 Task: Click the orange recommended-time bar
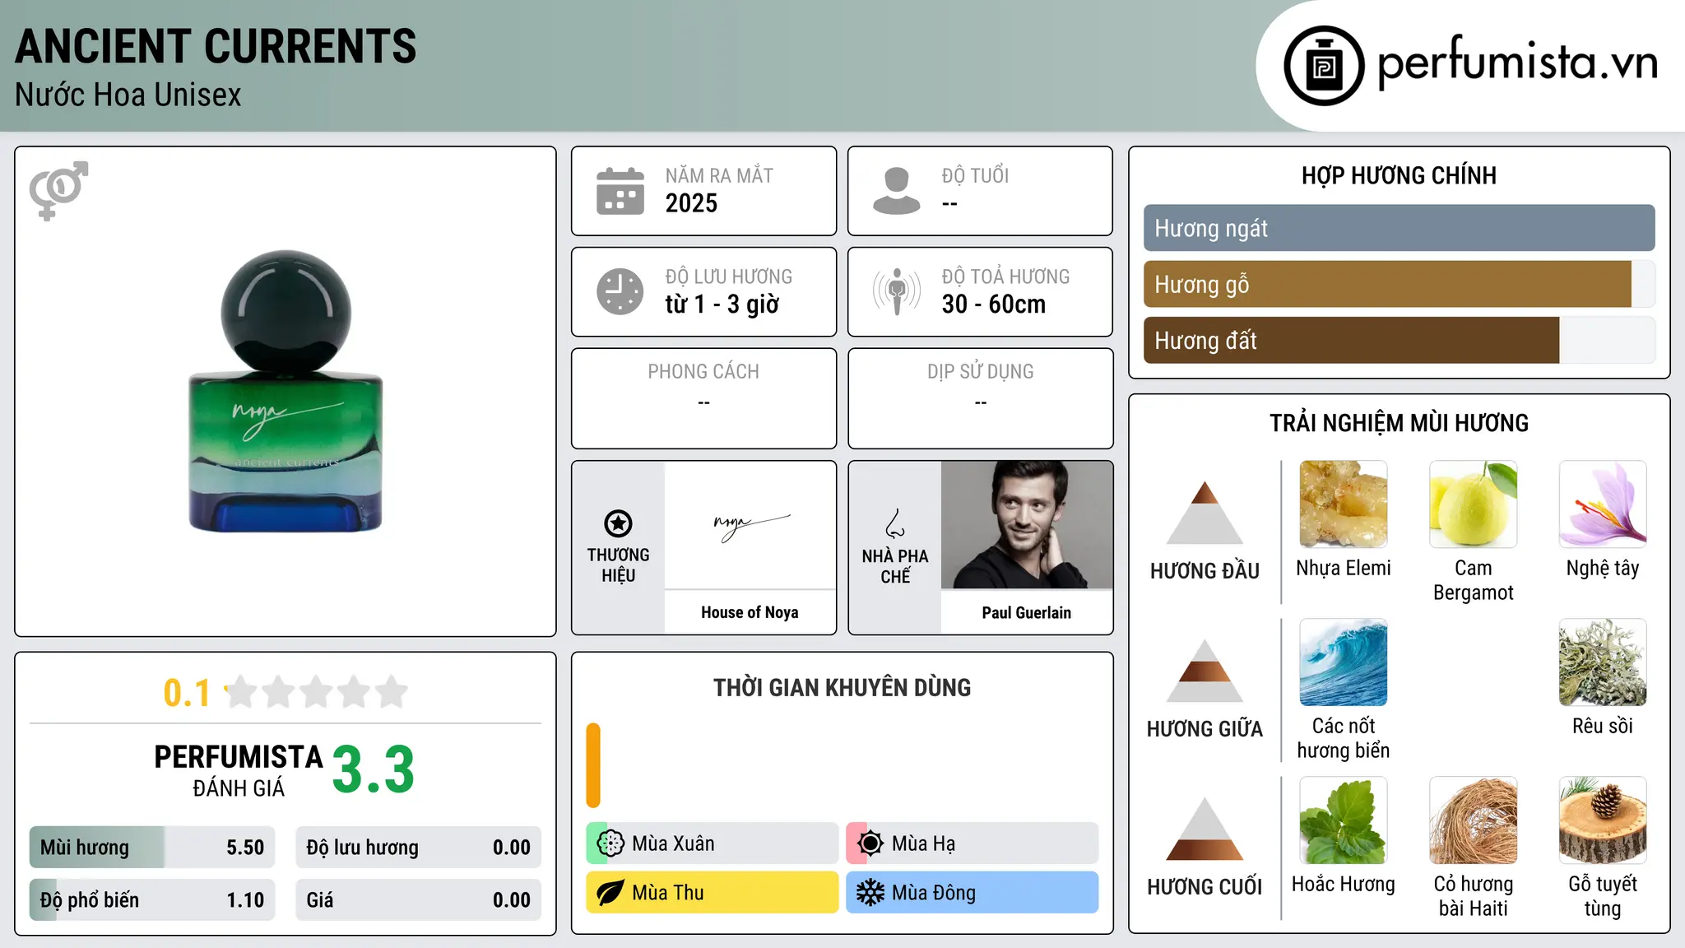tap(593, 765)
